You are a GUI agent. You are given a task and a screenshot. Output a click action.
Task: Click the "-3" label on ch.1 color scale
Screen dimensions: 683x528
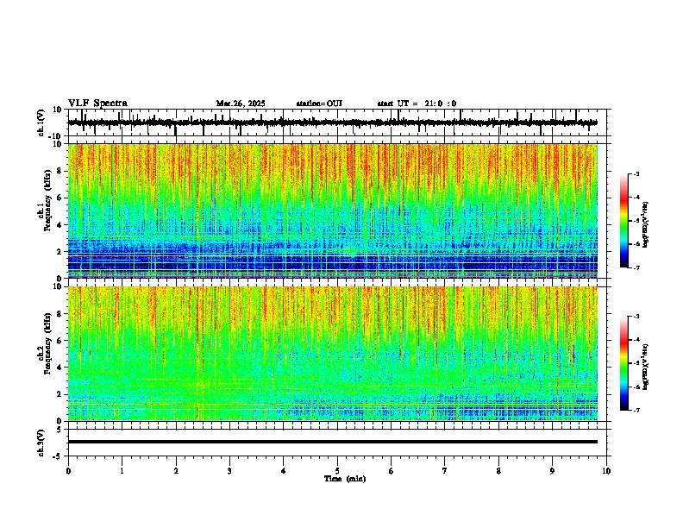636,174
